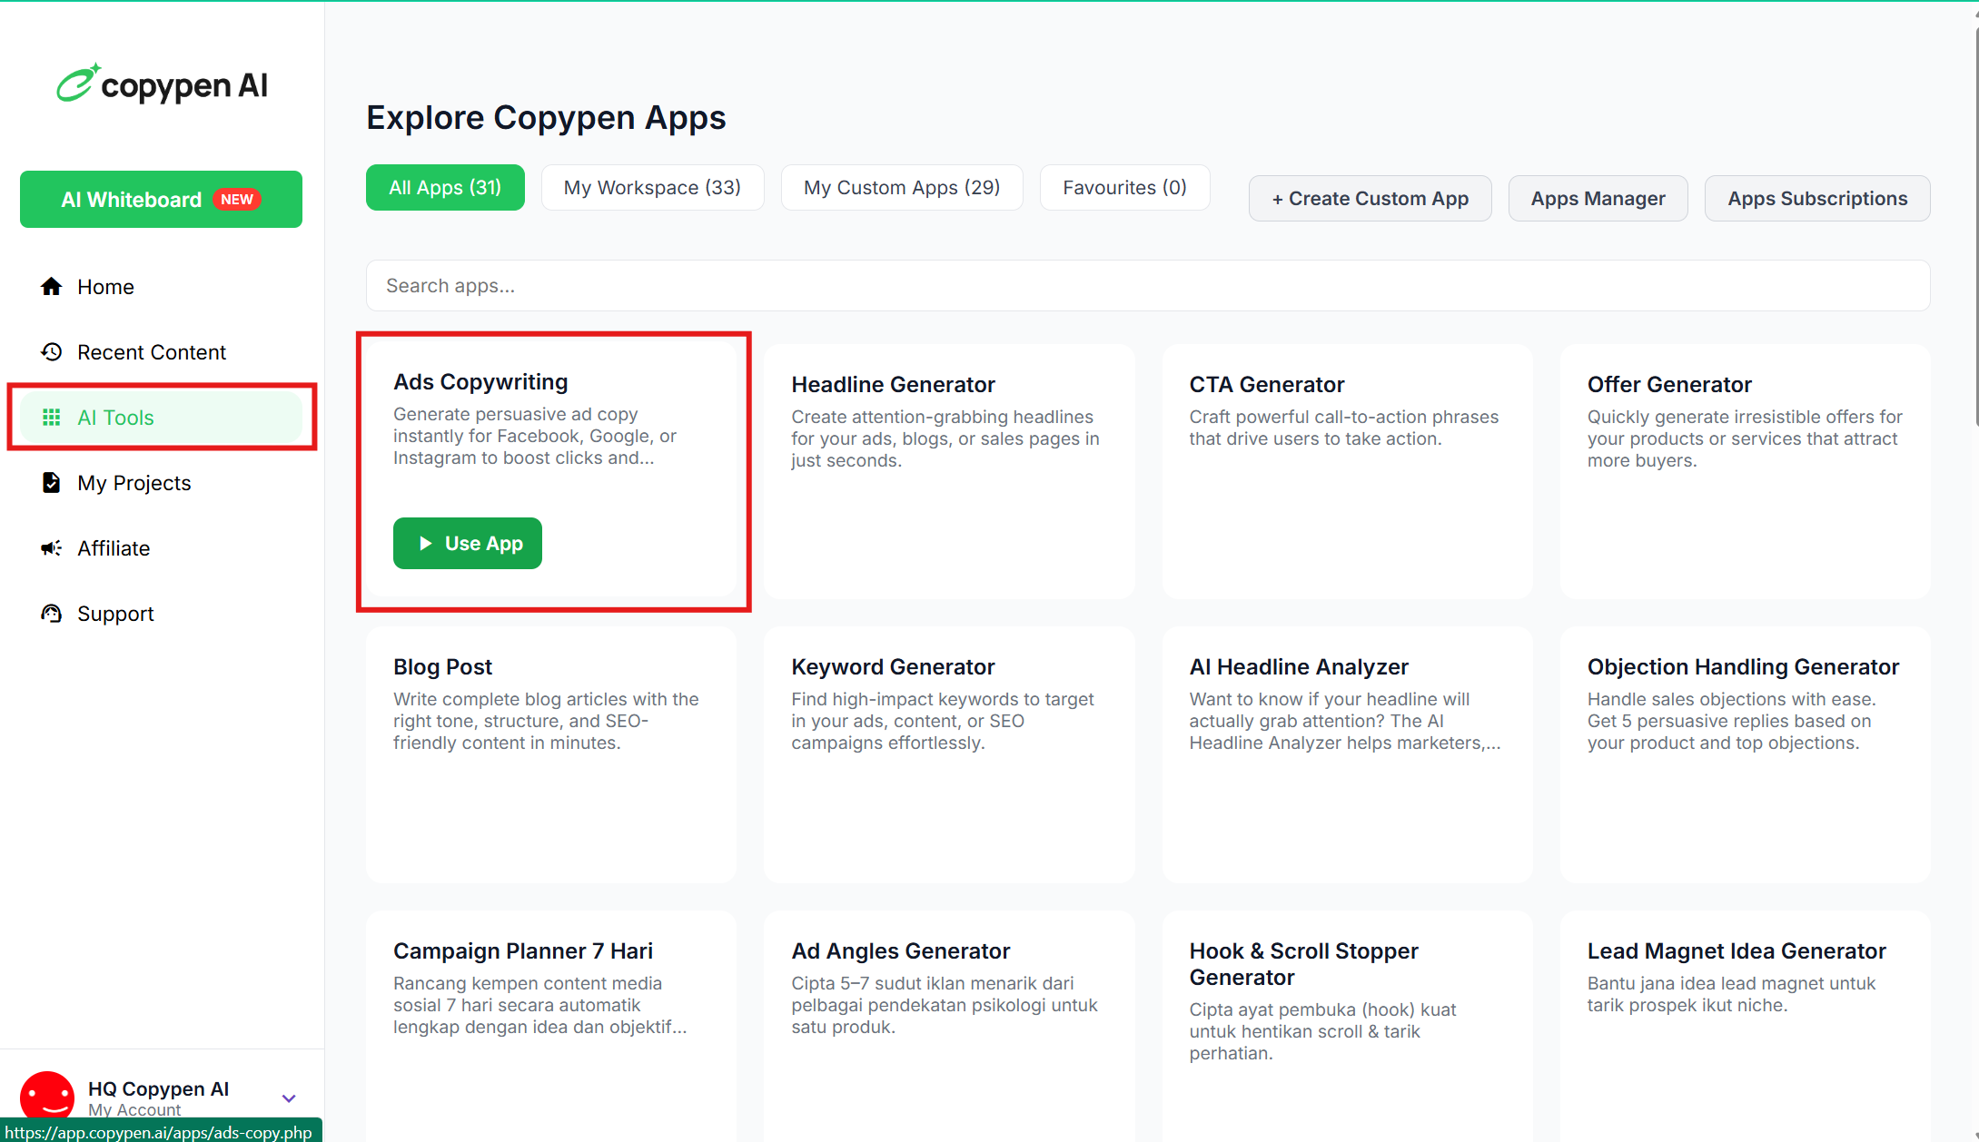Switch to the My Workspace (33) tab
The width and height of the screenshot is (1979, 1142).
(x=652, y=188)
